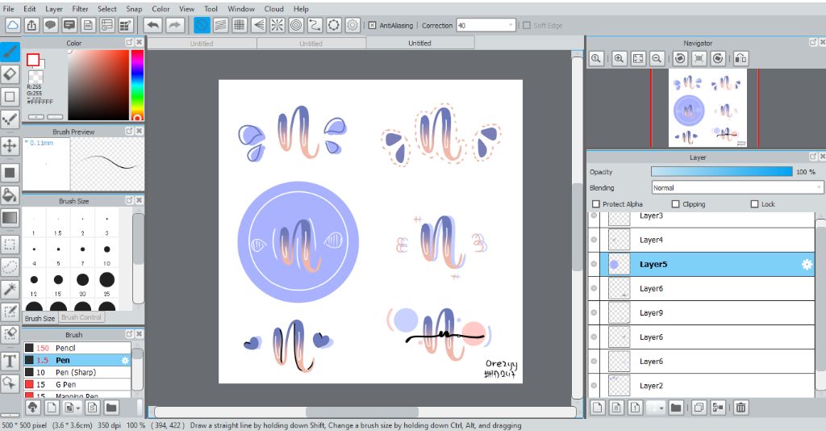Select the Eraser tool
The height and width of the screenshot is (431, 826).
[x=10, y=74]
